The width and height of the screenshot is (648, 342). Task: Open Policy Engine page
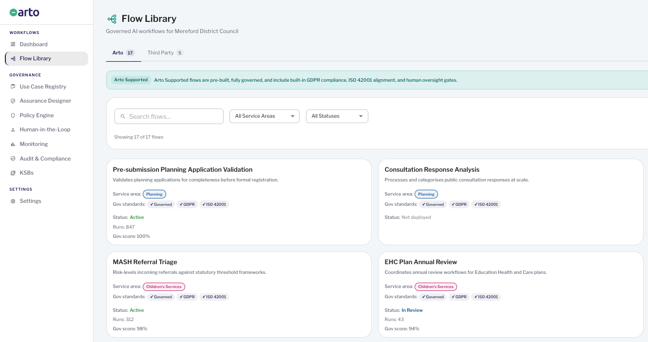coord(47,115)
